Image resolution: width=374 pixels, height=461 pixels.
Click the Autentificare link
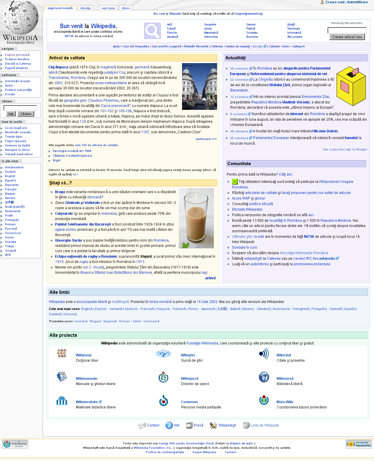[x=357, y=2]
